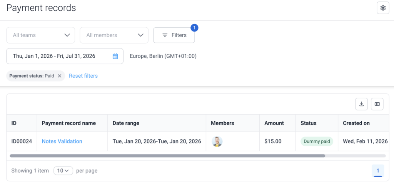Click the Amount column header
Image resolution: width=394 pixels, height=185 pixels.
[x=277, y=123]
